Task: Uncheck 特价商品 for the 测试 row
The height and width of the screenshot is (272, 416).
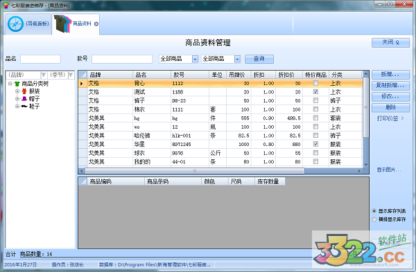Action: [x=315, y=91]
